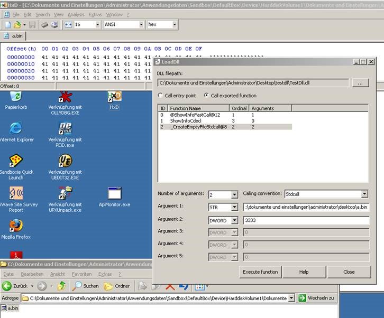384x318 pixels.
Task: Click the Close button in LoadDll
Action: point(349,272)
